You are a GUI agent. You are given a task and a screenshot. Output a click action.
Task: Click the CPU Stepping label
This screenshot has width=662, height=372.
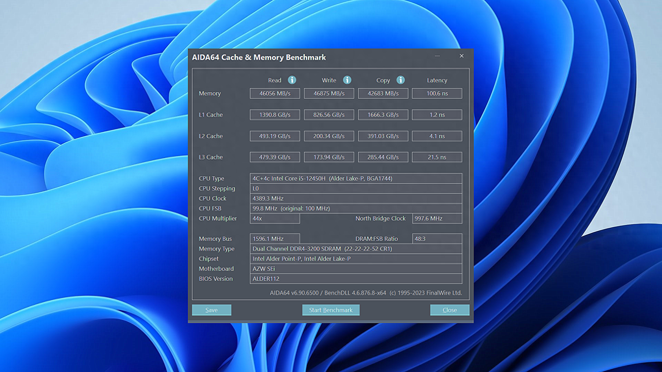pos(217,188)
